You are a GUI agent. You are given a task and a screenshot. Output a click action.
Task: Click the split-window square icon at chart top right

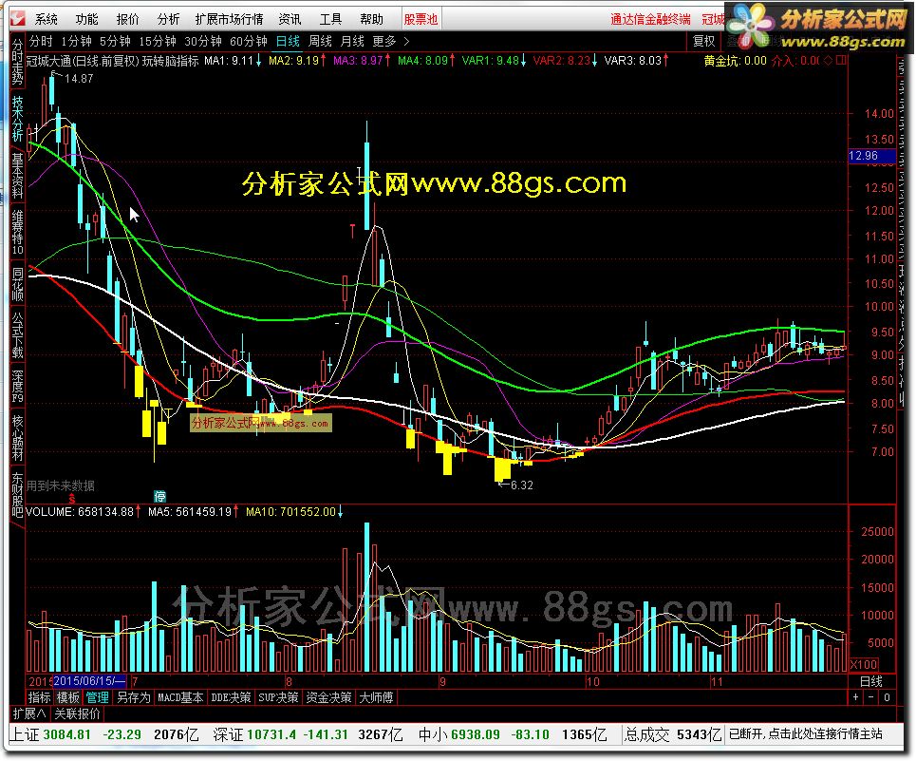pyautogui.click(x=841, y=61)
